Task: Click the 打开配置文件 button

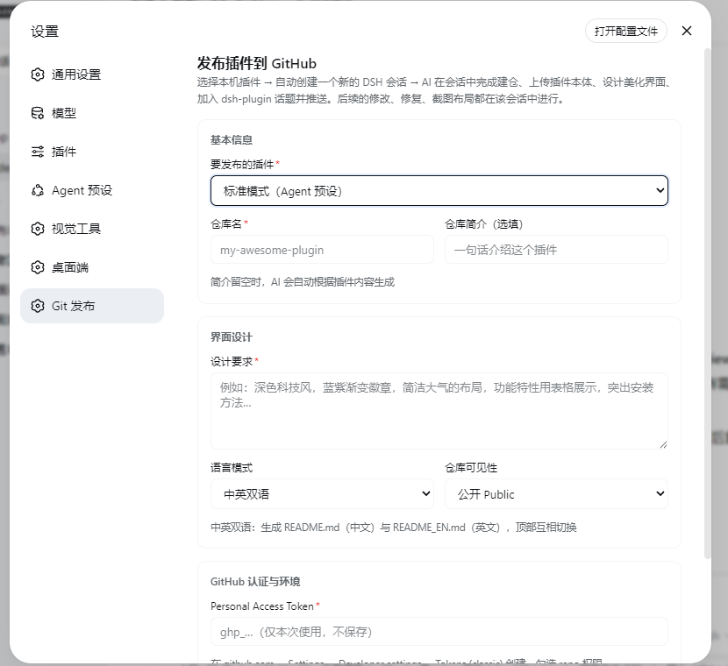Action: 626,31
